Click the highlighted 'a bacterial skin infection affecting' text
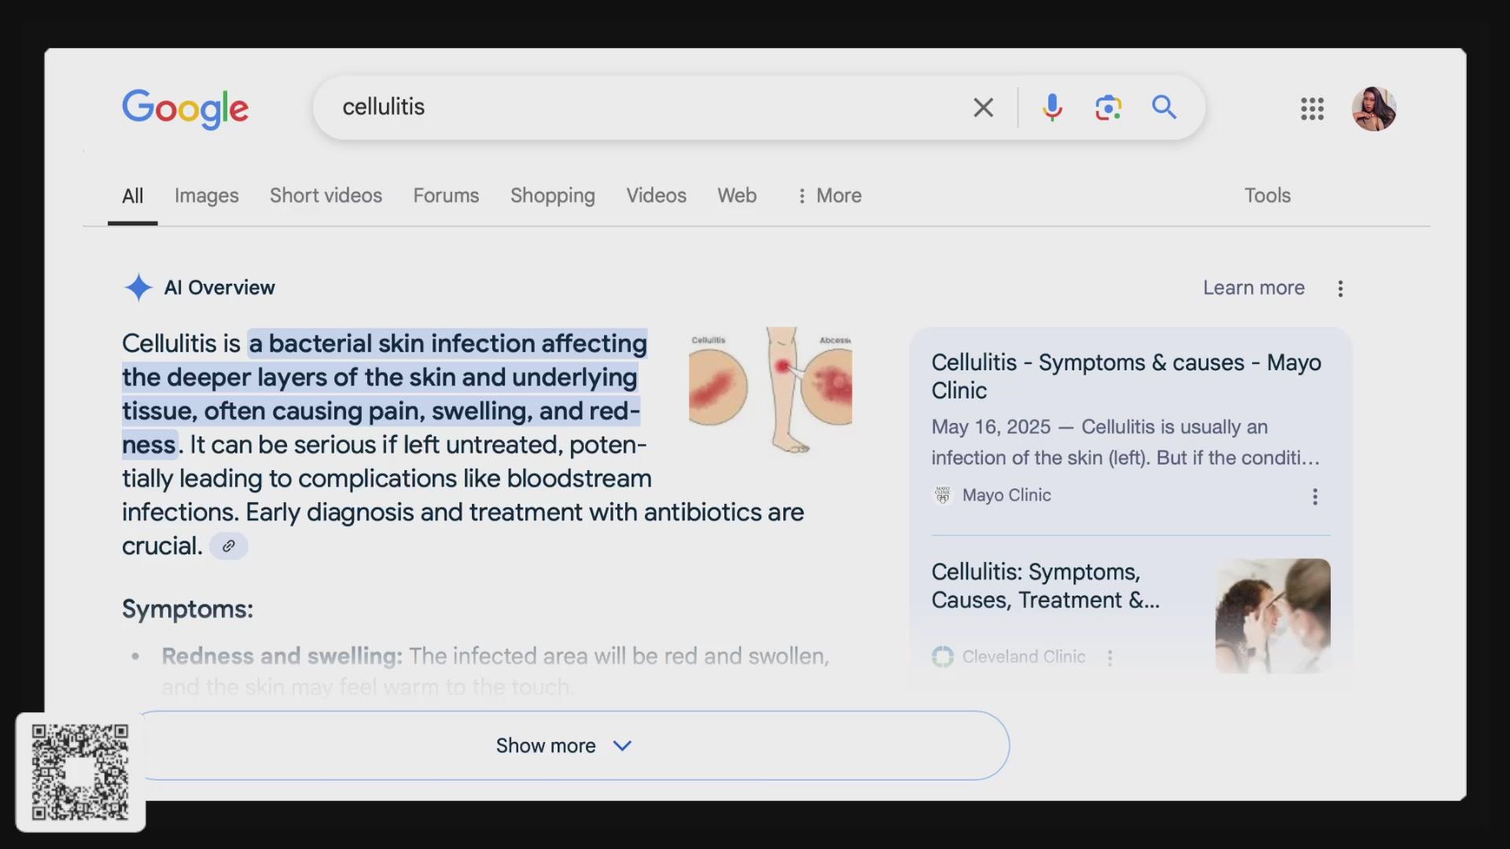1510x849 pixels. click(447, 344)
